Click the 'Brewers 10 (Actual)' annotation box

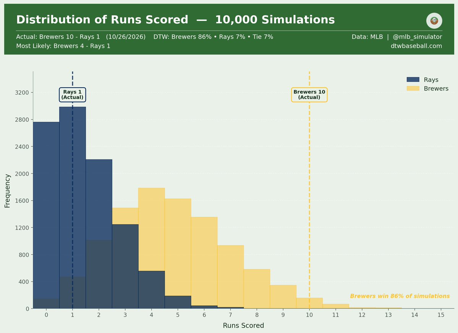pyautogui.click(x=309, y=95)
